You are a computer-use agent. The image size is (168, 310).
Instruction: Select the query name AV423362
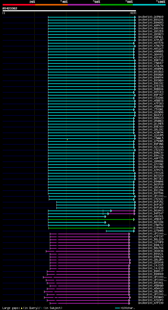pyautogui.click(x=10, y=8)
